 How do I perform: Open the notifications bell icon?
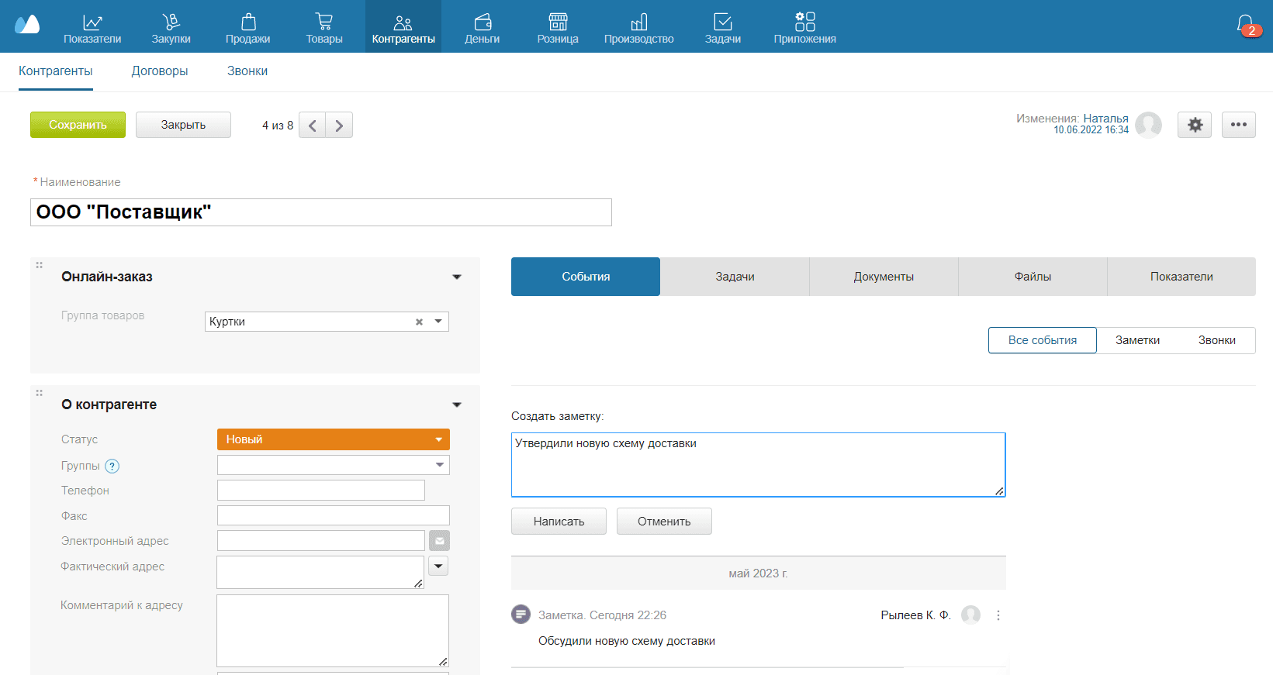[1245, 26]
